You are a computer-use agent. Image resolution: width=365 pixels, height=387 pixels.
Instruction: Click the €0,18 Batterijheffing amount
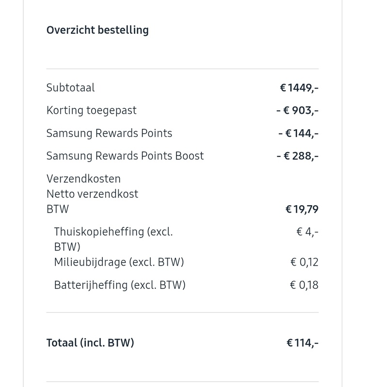304,285
